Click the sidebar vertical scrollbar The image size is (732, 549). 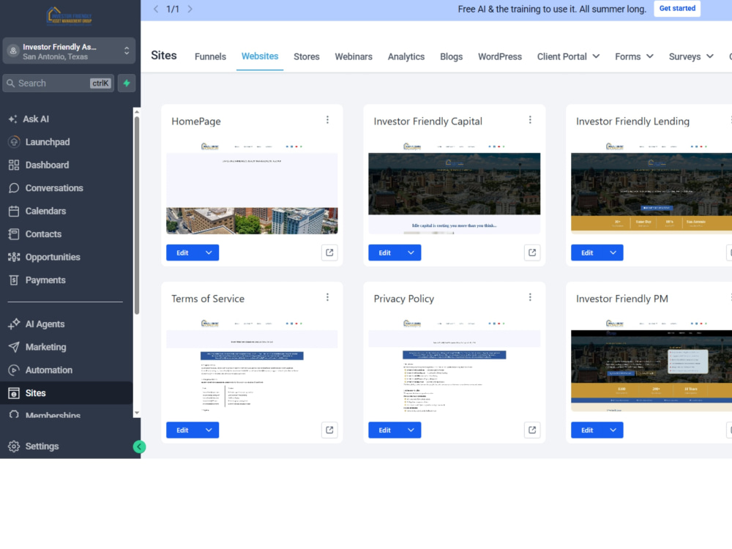(x=137, y=214)
